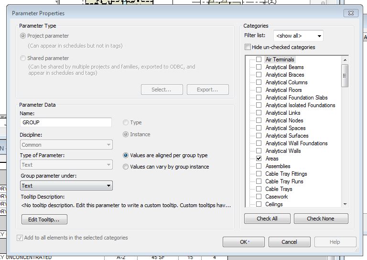367x260 pixels.
Task: Close the Parameter Properties dialog
Action: pos(351,13)
